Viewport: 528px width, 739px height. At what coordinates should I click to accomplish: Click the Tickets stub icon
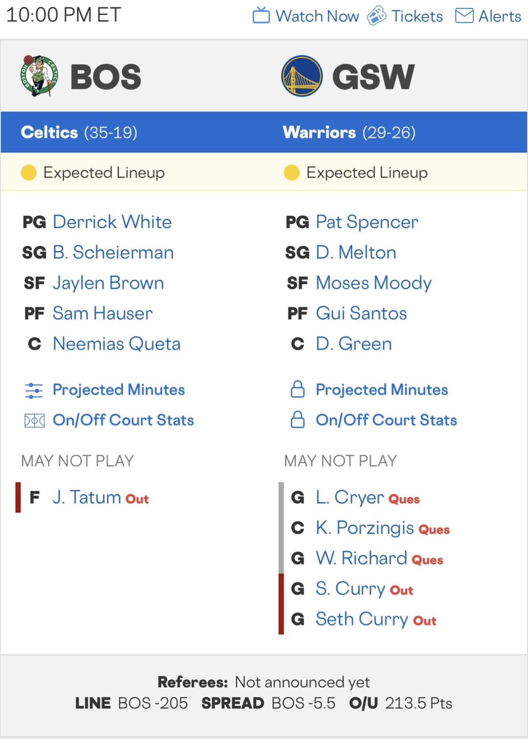coord(376,16)
